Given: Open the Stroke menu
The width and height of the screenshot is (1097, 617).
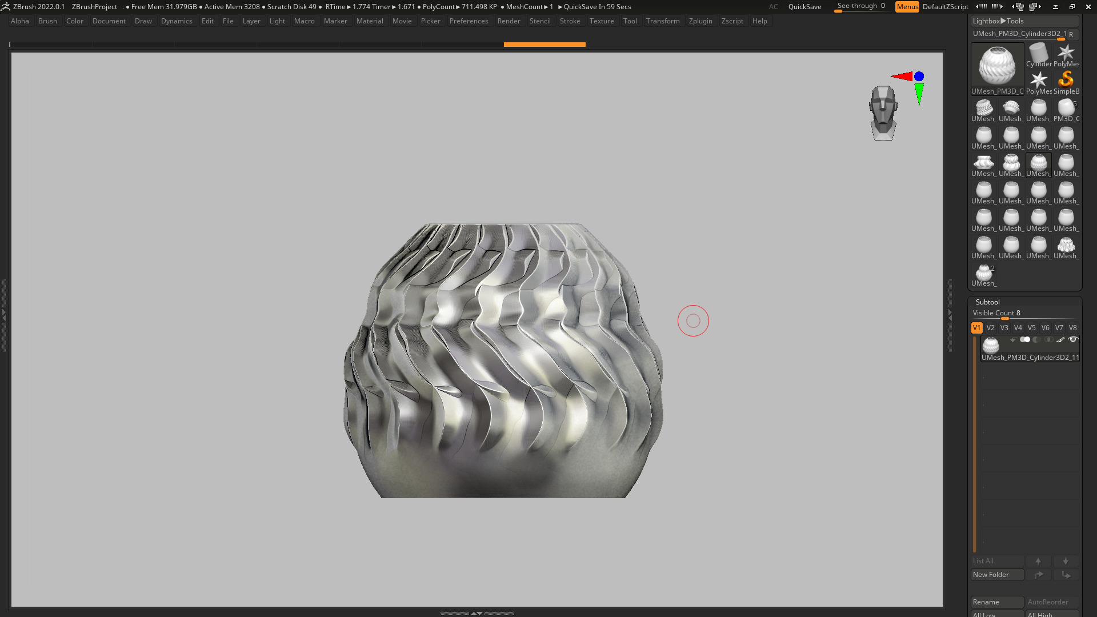Looking at the screenshot, I should [x=570, y=21].
